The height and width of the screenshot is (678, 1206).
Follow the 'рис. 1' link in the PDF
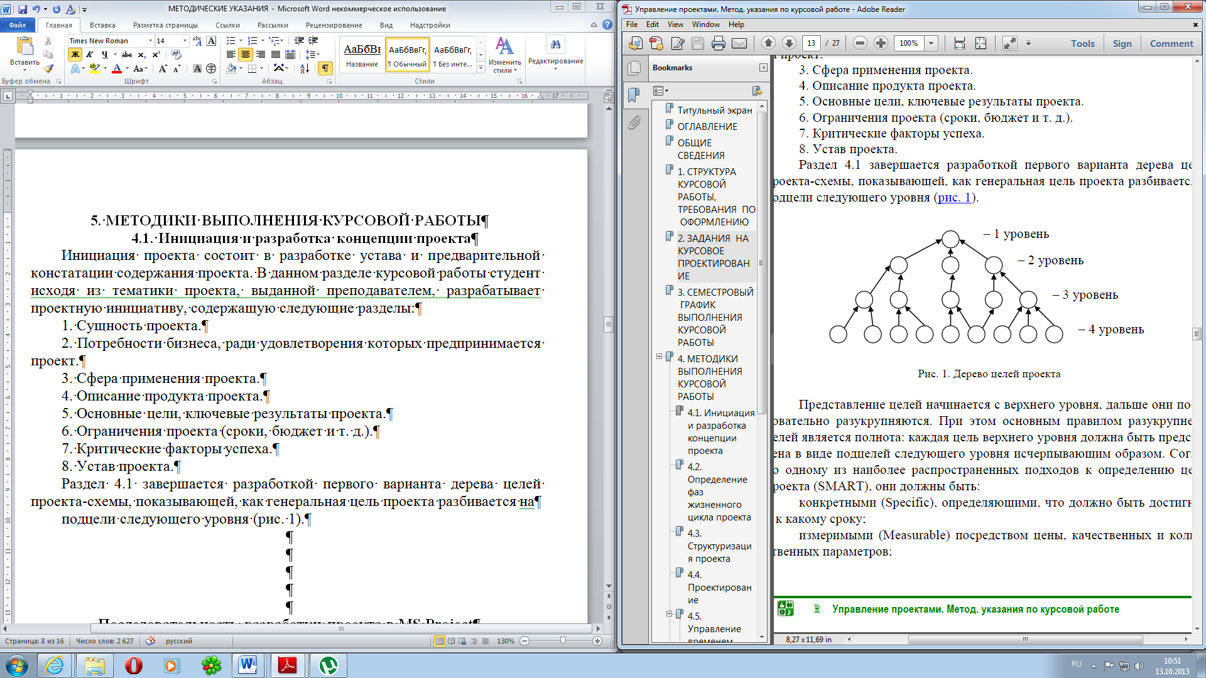click(x=955, y=197)
